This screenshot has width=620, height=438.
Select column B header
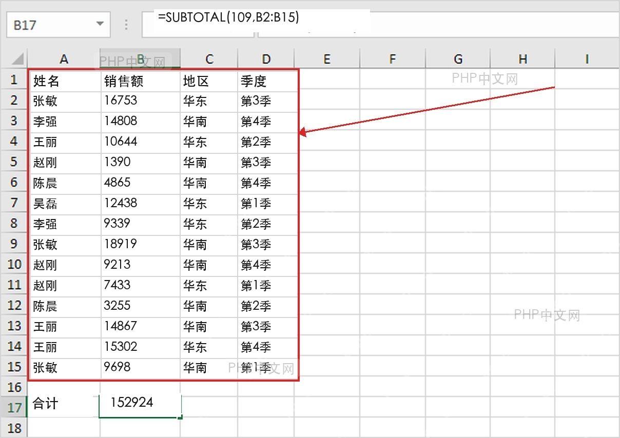pos(140,59)
